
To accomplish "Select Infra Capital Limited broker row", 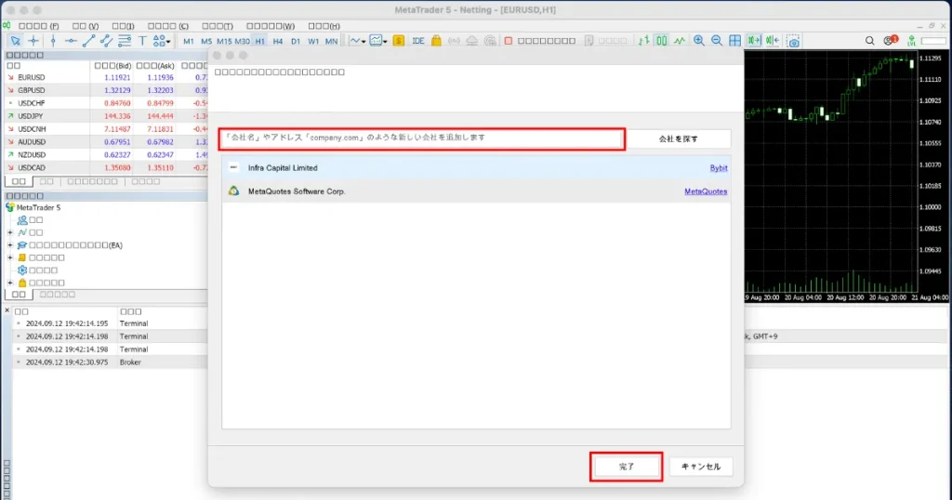I will click(x=476, y=167).
